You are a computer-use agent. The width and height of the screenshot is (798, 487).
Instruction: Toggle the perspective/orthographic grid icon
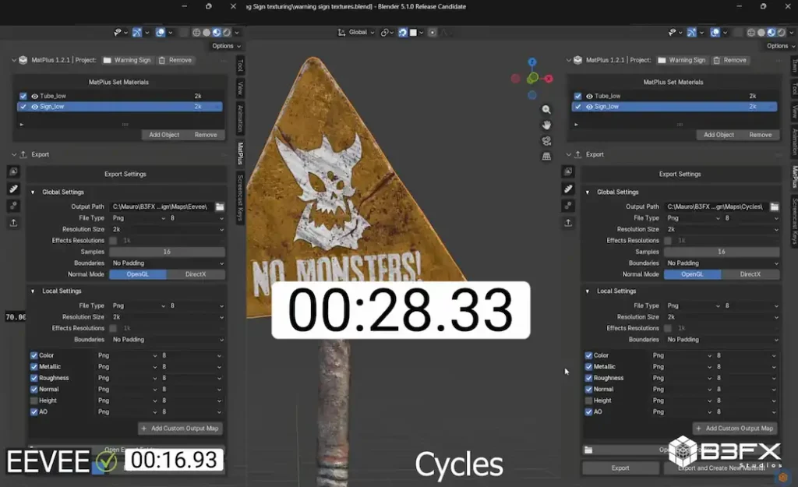tap(546, 156)
